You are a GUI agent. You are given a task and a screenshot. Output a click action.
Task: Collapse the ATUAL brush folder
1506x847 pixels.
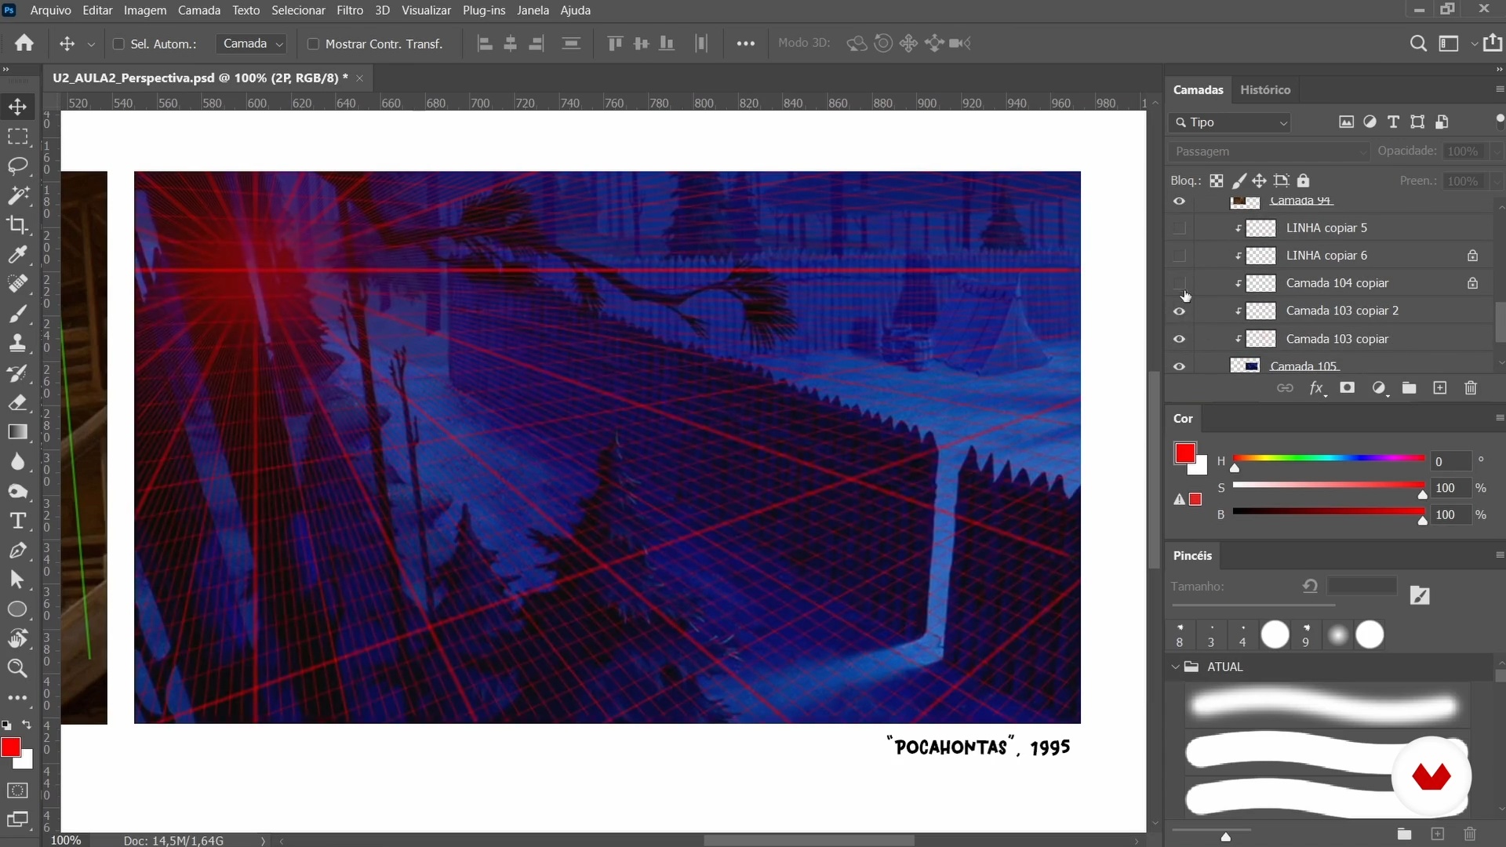(1175, 667)
